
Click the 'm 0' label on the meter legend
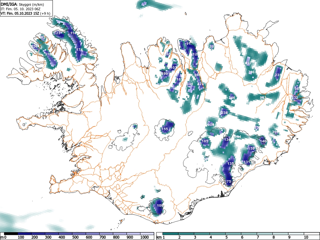point(3,237)
